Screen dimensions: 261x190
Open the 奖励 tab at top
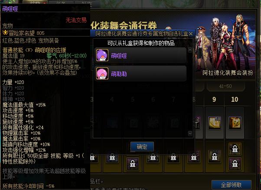pos(35,2)
